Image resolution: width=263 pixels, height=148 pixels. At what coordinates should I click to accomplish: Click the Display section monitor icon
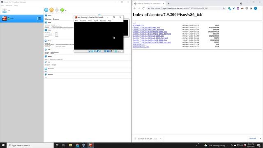coord(46,30)
